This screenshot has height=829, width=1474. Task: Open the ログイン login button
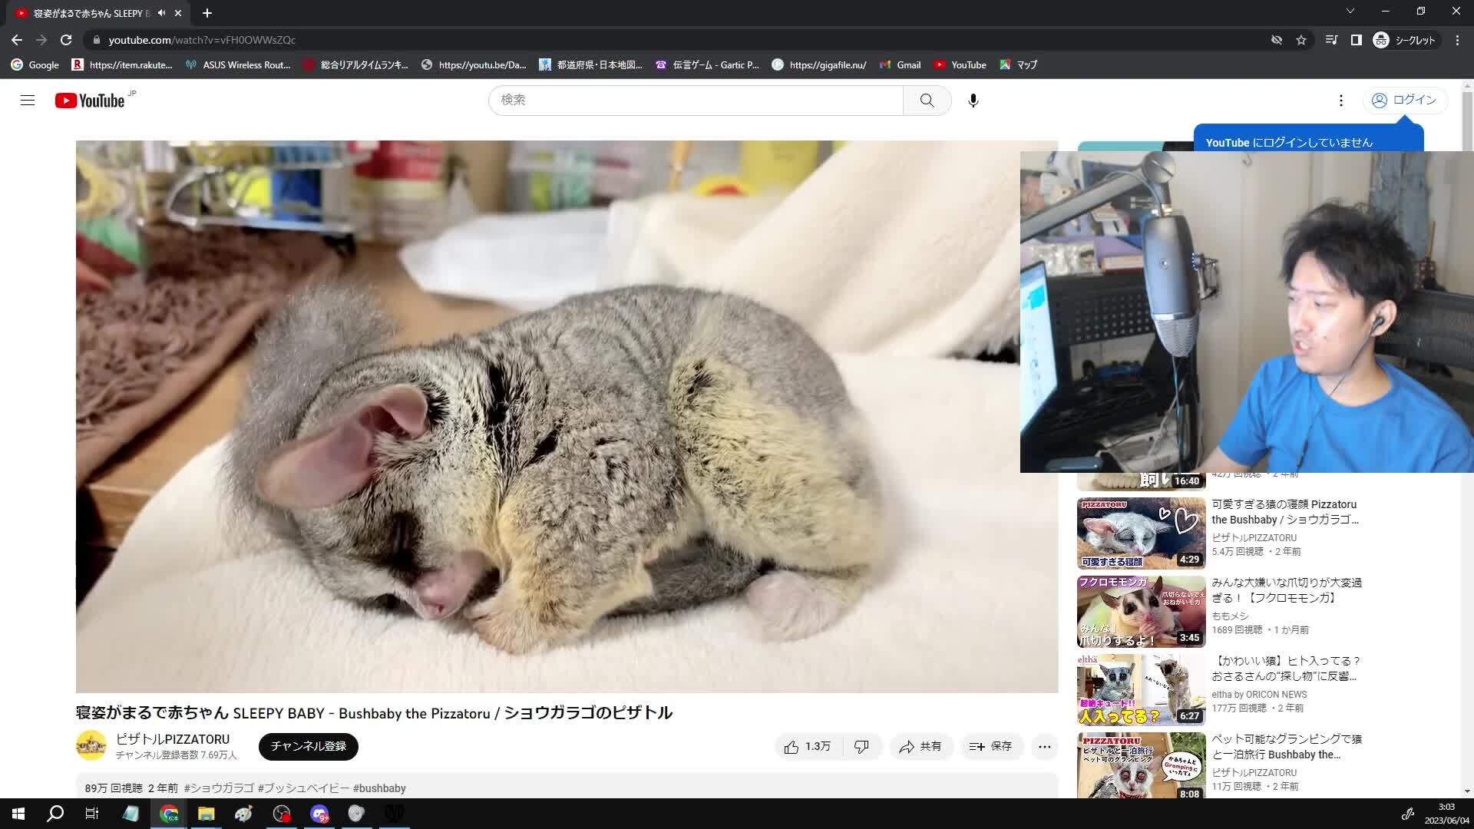click(x=1405, y=100)
